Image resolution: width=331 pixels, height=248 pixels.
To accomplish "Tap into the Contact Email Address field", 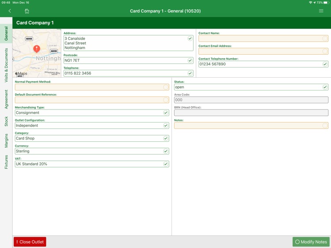I will pos(263,51).
